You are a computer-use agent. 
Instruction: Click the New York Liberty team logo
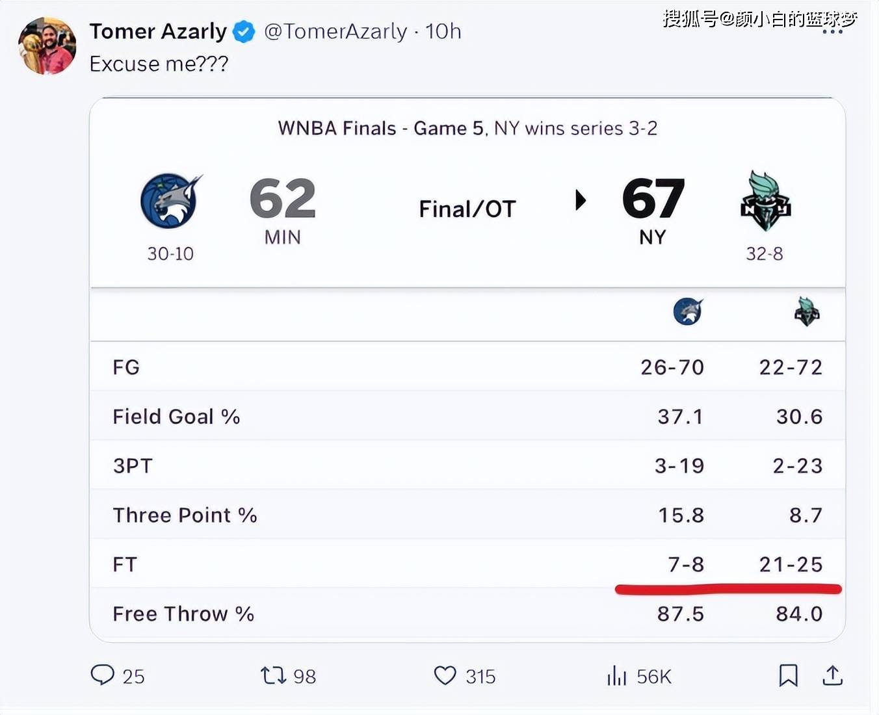(x=765, y=201)
